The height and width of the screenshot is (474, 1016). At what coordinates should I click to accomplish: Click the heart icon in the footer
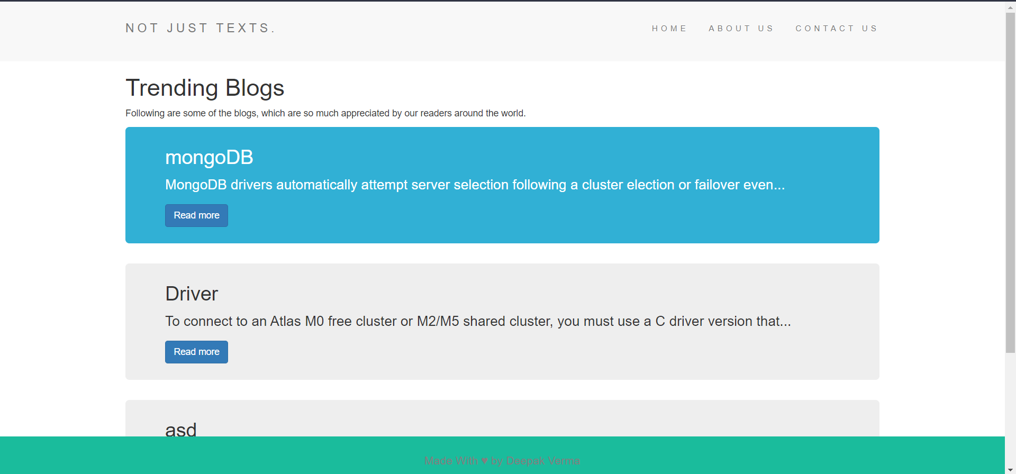[x=484, y=461]
